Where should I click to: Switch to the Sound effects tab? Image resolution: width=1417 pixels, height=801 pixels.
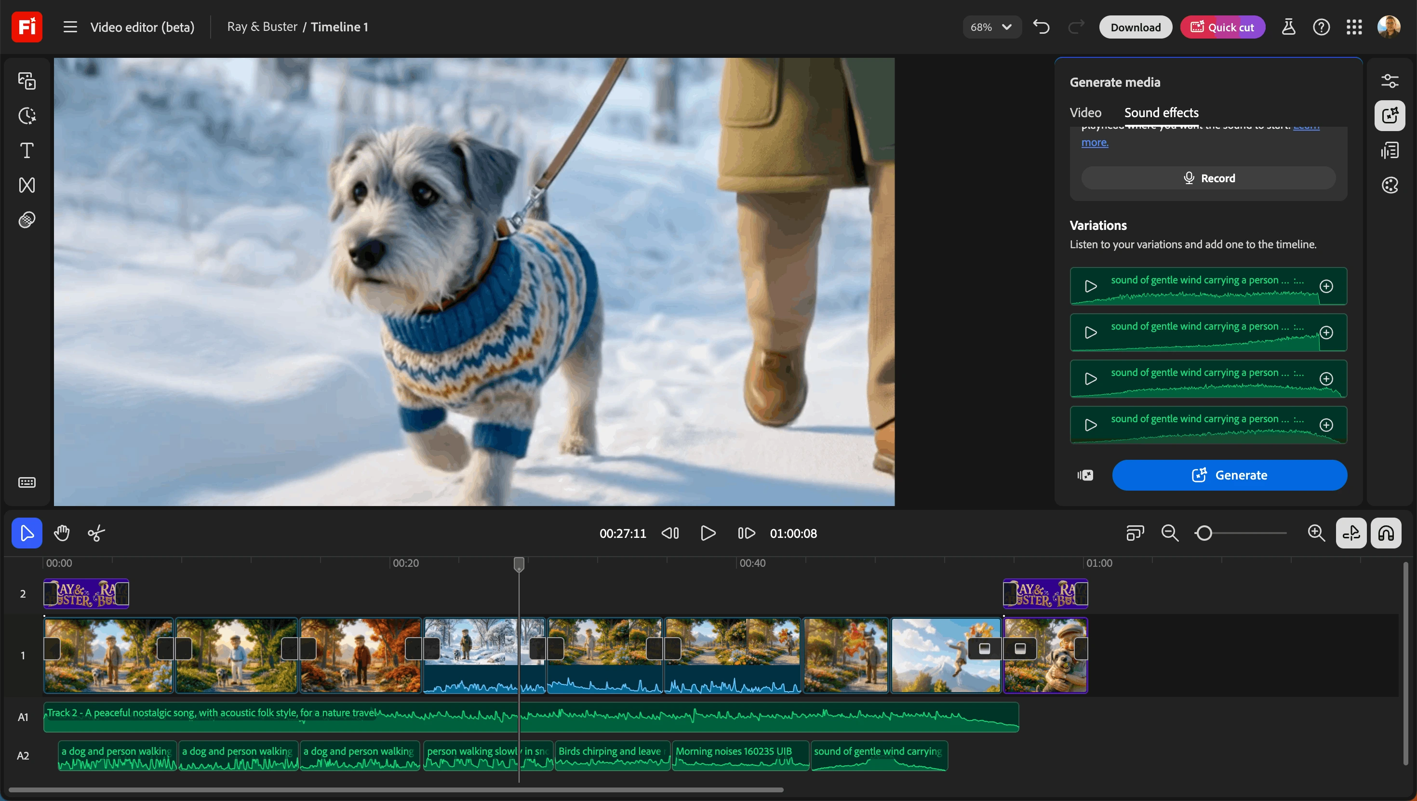(1161, 112)
